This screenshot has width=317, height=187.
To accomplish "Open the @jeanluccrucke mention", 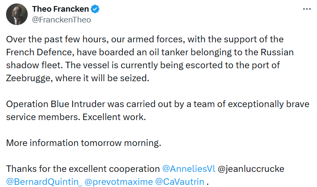I will [250, 169].
